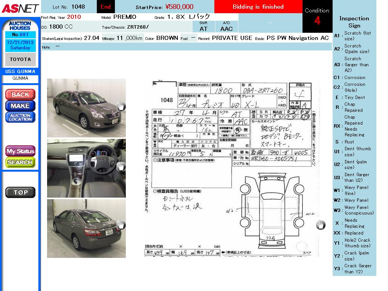Image resolution: width=388 pixels, height=291 pixels.
Task: Click hand zoom icon on front photo
Action: pyautogui.click(x=121, y=106)
